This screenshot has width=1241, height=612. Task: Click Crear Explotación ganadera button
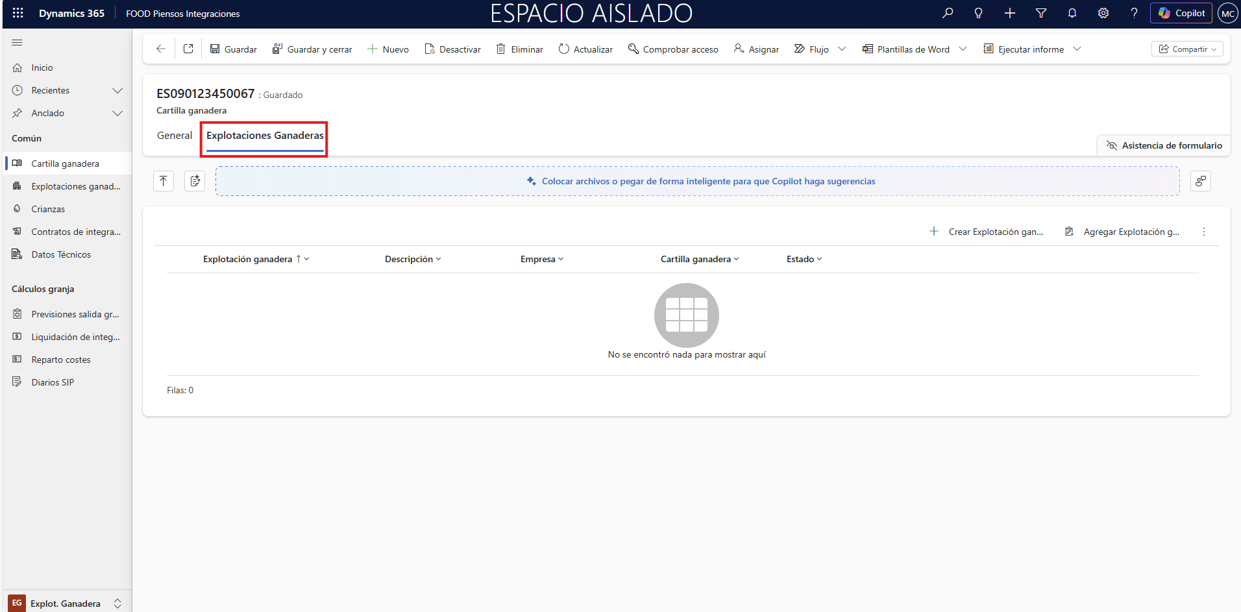point(987,232)
